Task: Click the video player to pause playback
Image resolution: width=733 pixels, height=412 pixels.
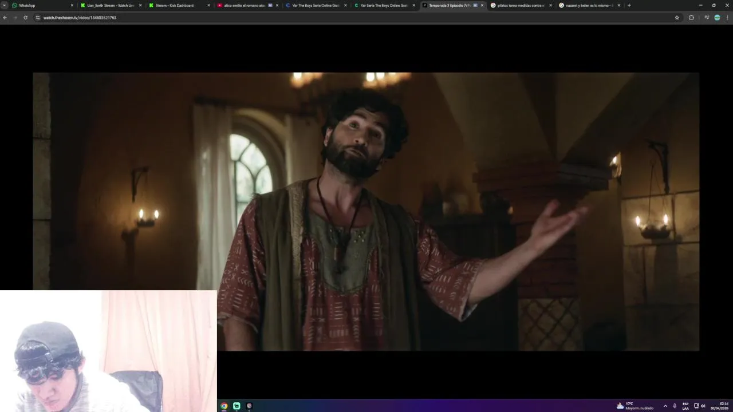Action: 366,211
